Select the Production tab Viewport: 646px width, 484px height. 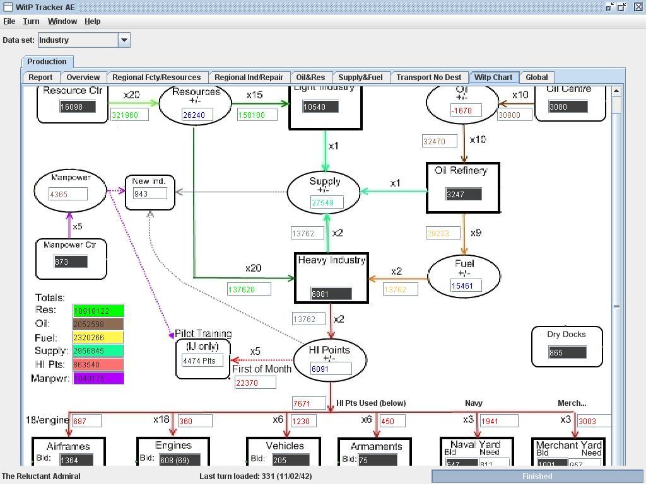tap(47, 62)
